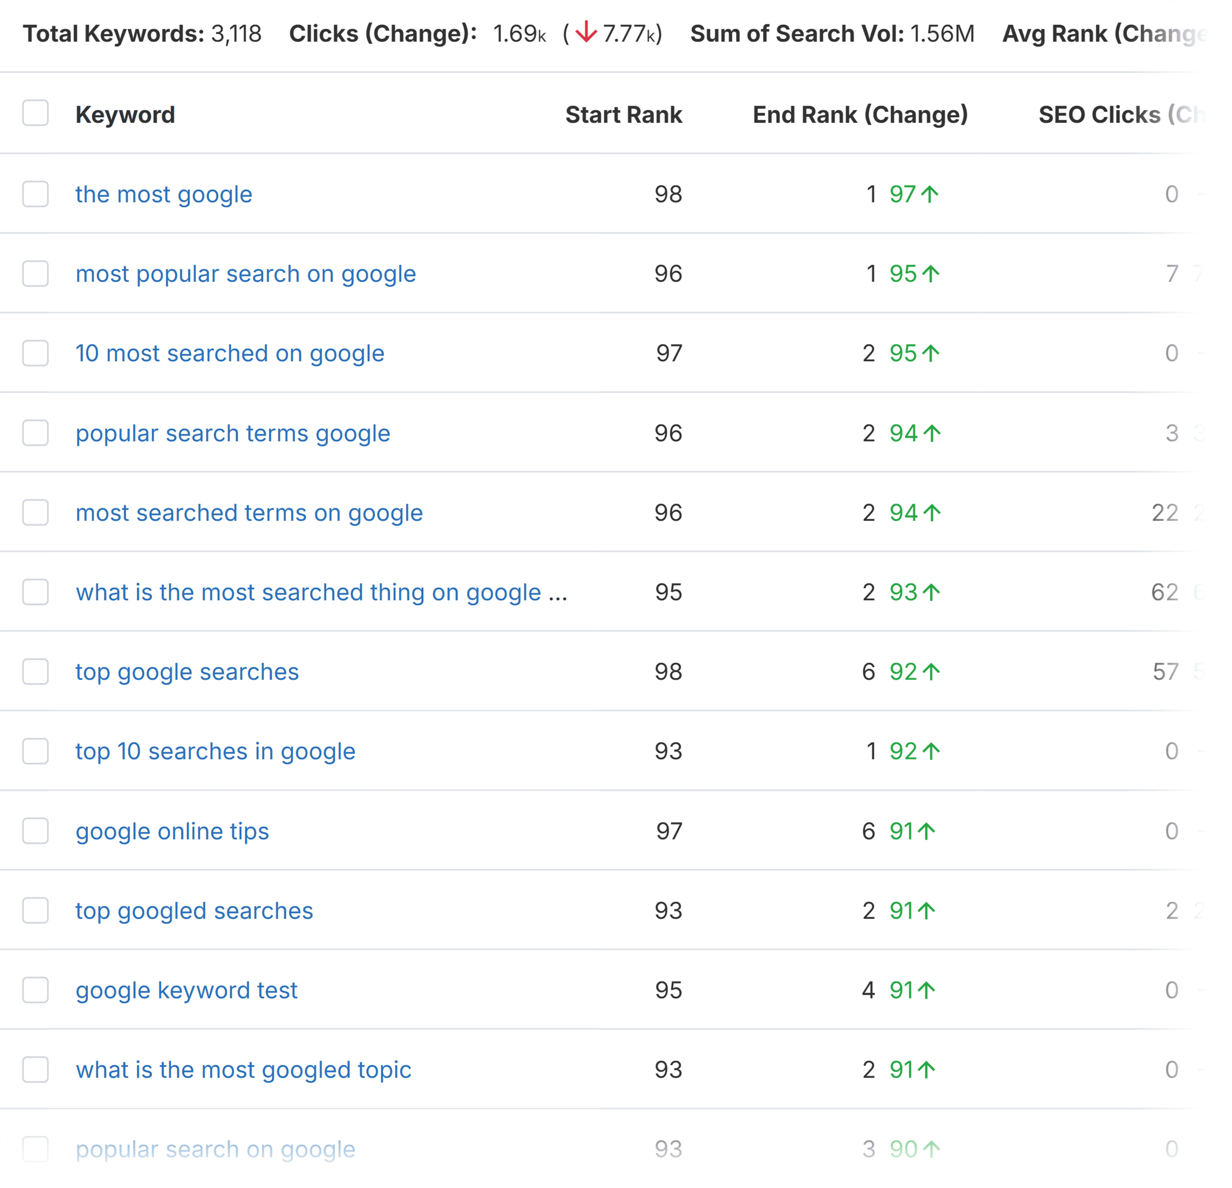Image resolution: width=1232 pixels, height=1188 pixels.
Task: Sort by End Rank (Change) header
Action: tap(860, 114)
